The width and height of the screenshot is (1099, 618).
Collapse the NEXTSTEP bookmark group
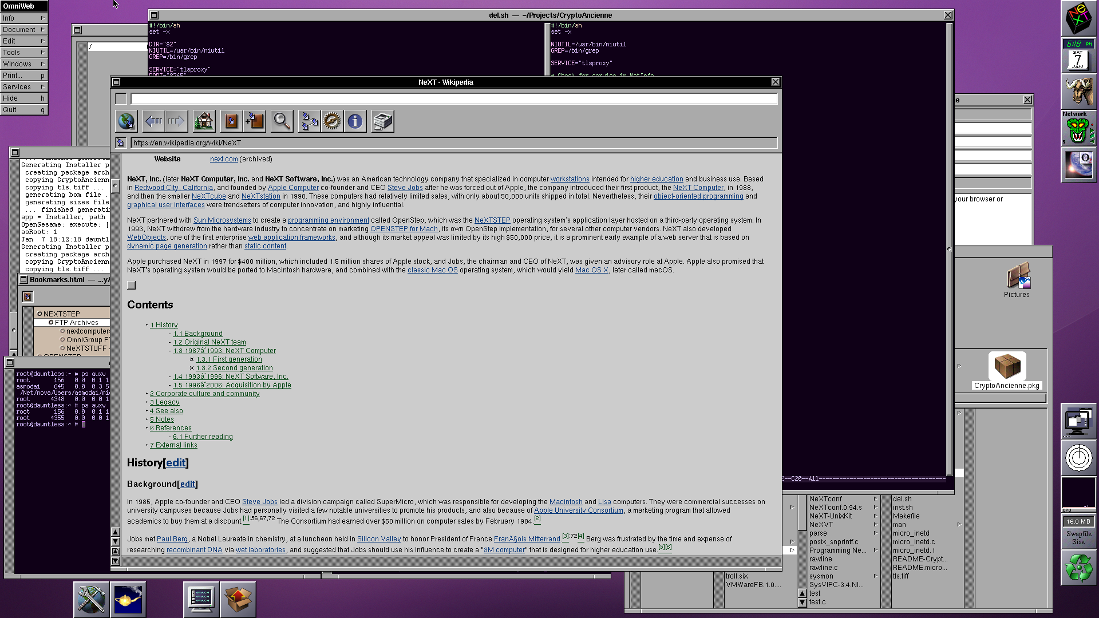[39, 314]
